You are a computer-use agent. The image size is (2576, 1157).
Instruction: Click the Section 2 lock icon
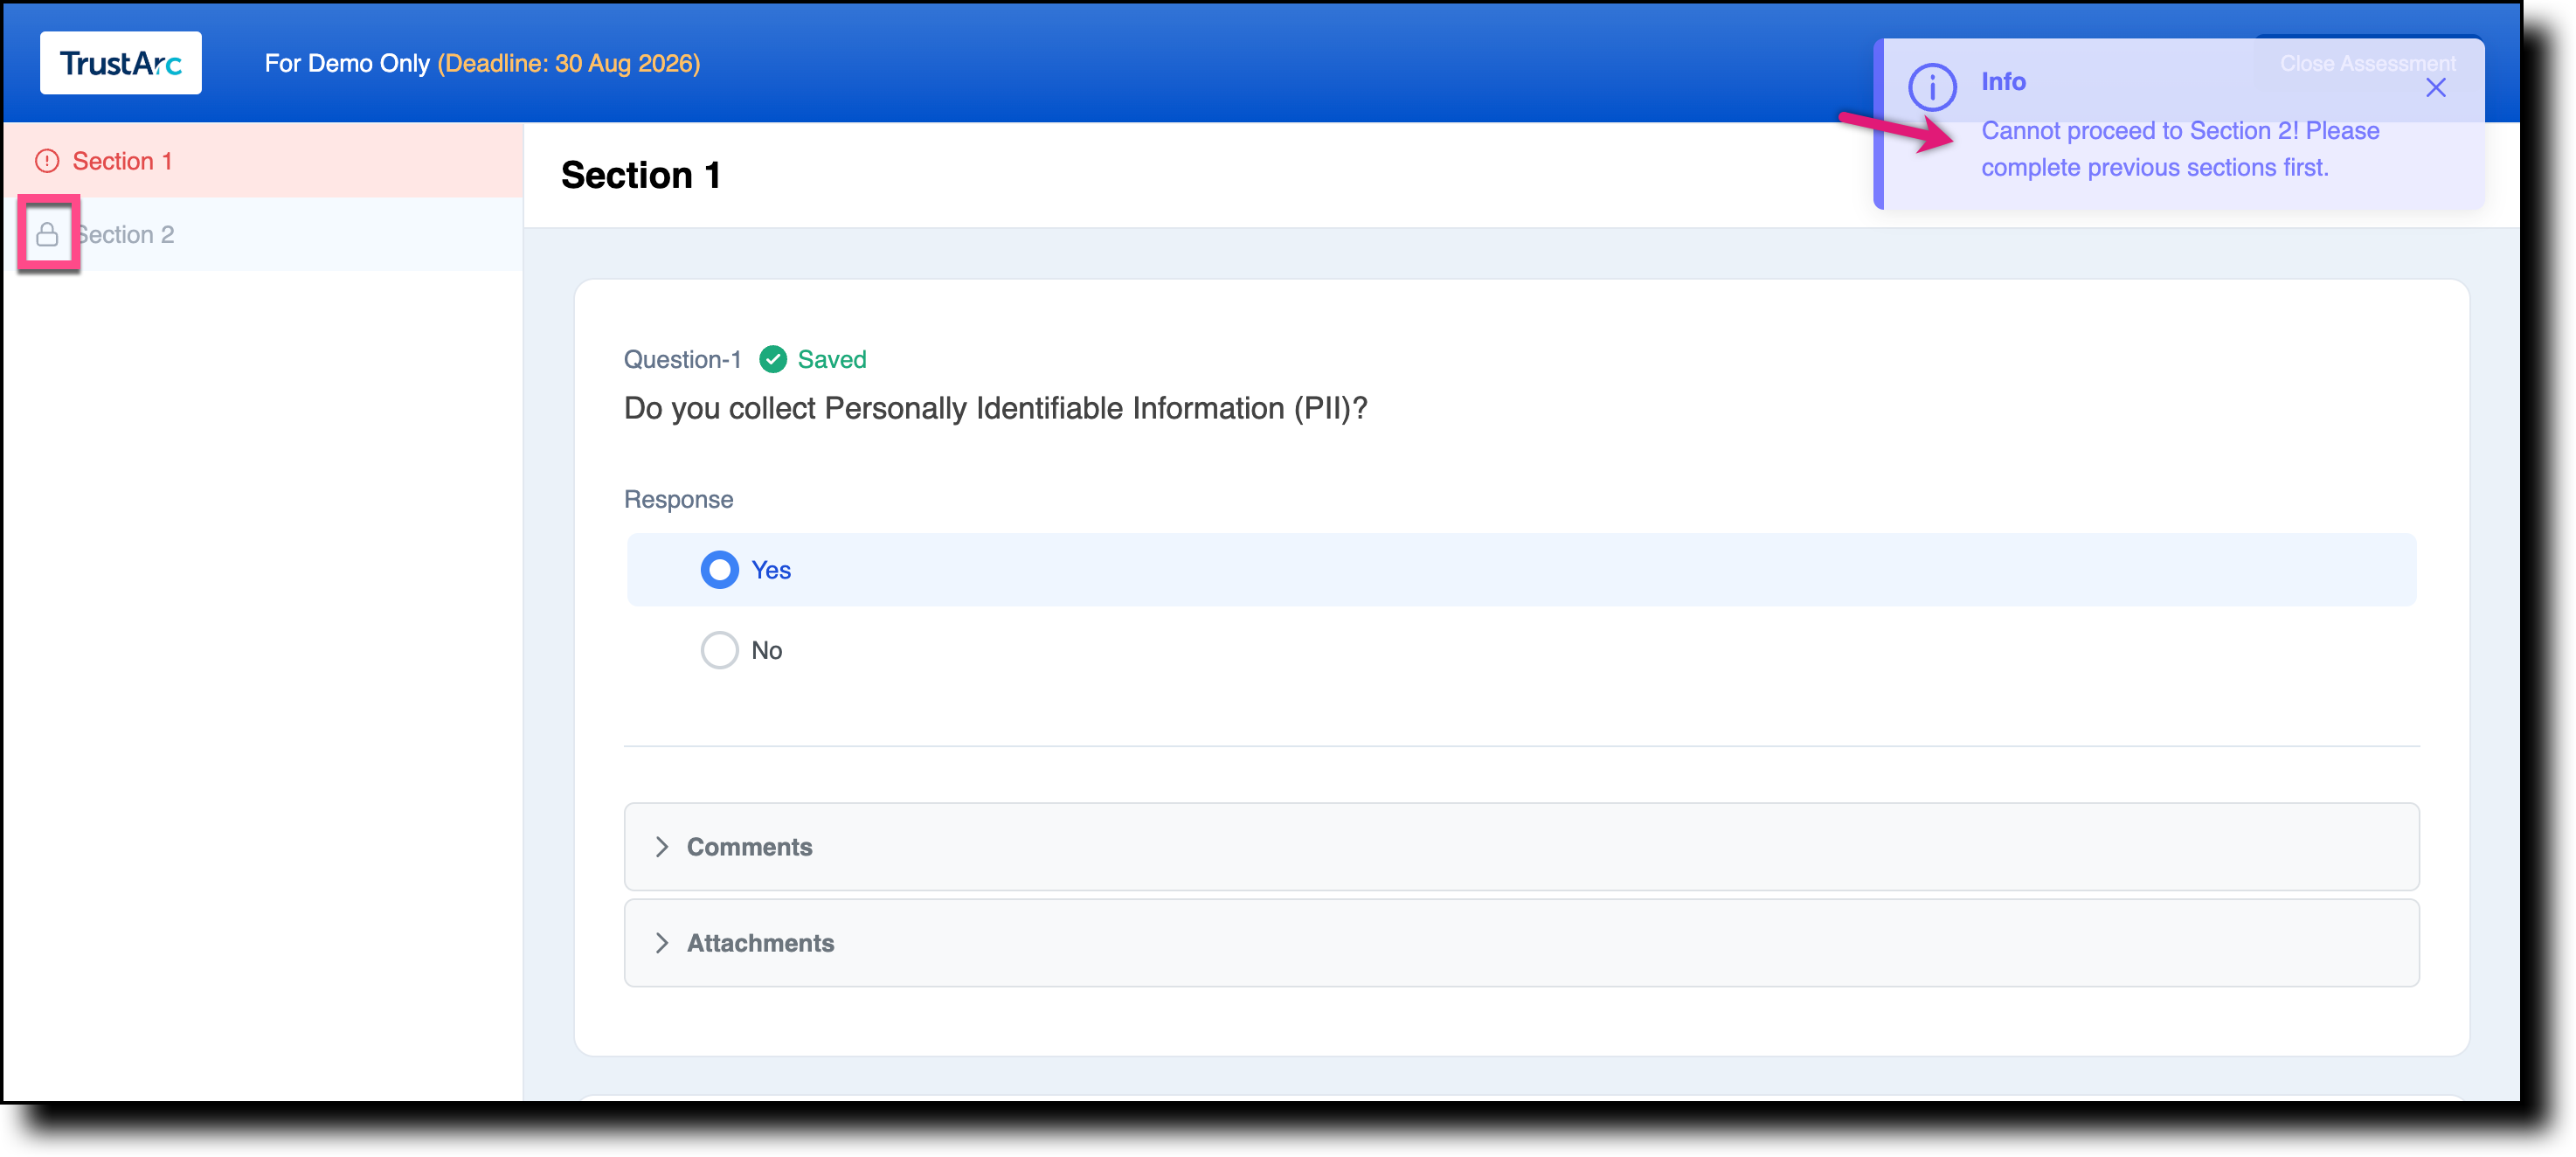47,235
